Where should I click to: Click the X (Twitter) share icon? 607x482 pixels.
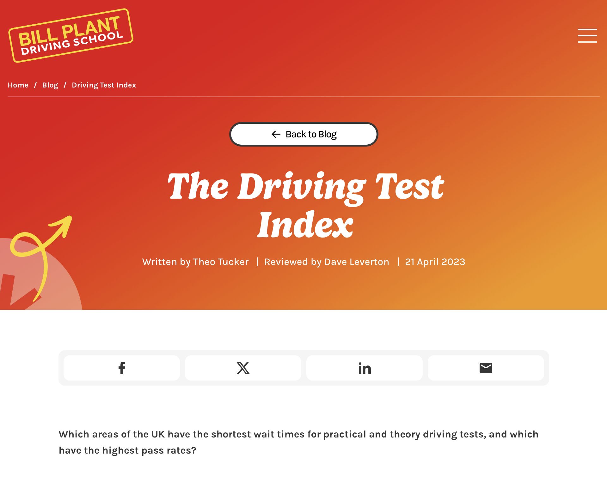pos(243,368)
